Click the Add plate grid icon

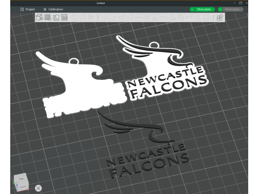(x=47, y=17)
